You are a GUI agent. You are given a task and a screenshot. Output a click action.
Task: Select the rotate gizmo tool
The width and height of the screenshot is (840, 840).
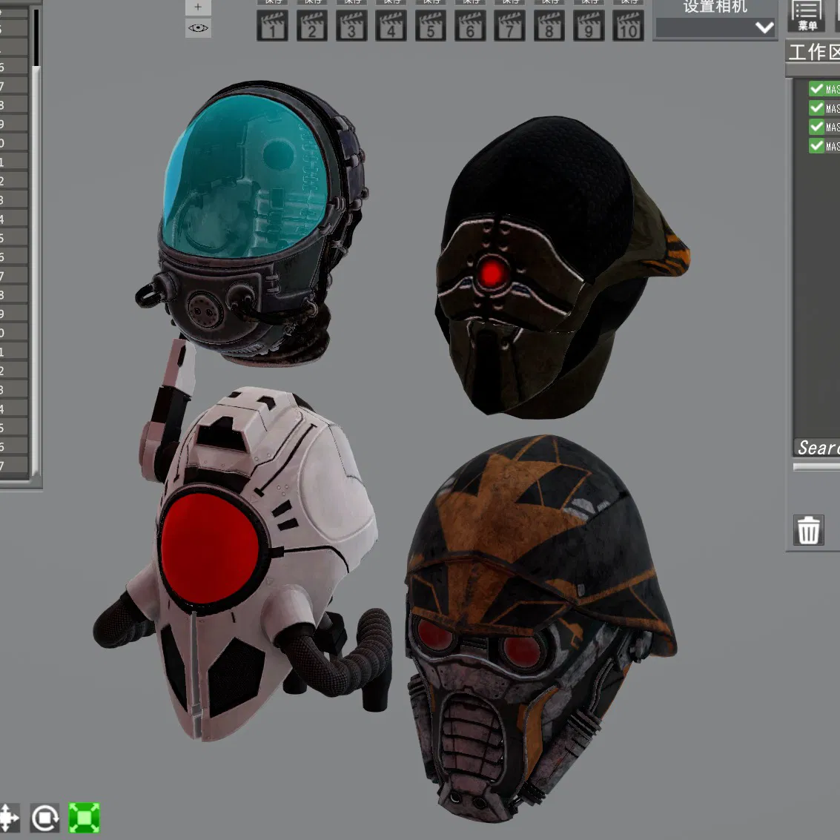coord(45,818)
